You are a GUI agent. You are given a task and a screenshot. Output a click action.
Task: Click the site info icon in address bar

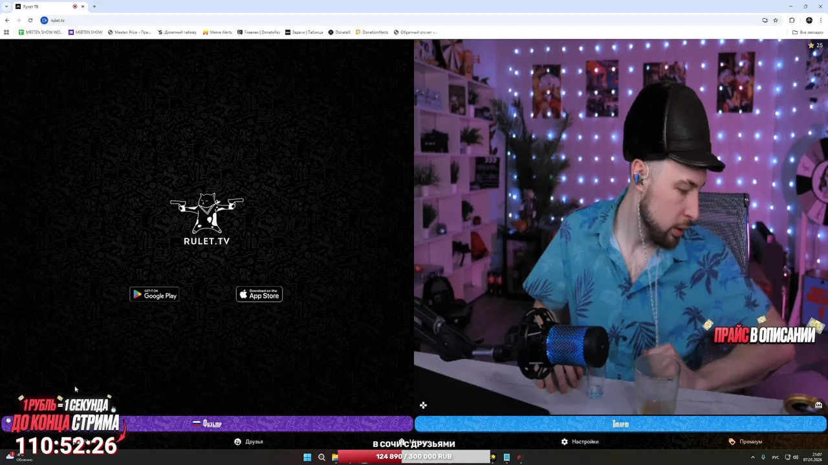click(x=44, y=20)
